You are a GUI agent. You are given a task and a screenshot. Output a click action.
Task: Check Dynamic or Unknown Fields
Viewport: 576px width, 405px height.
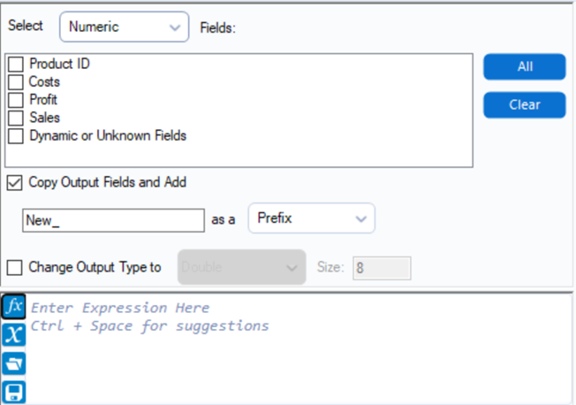(x=16, y=136)
